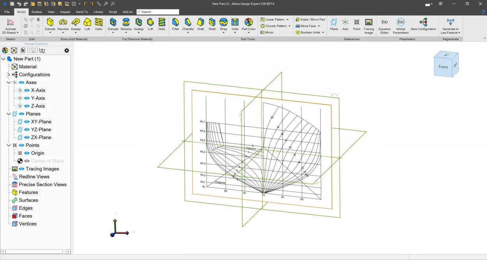The image size is (487, 260).
Task: Open the Part Color tool
Action: pos(249,24)
